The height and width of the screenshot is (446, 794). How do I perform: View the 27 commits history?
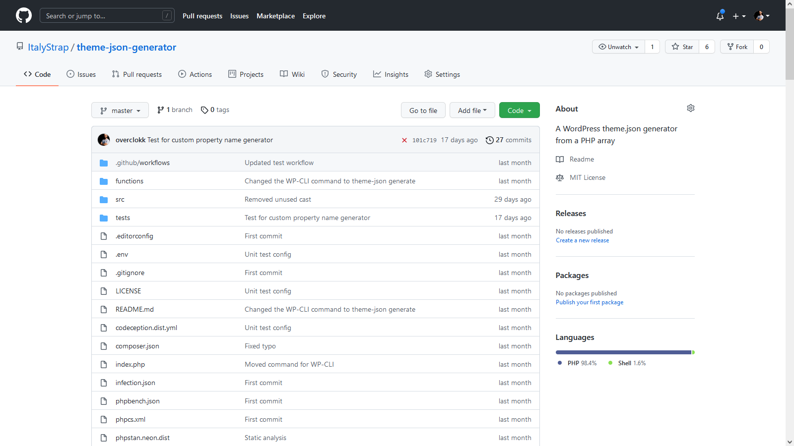509,140
